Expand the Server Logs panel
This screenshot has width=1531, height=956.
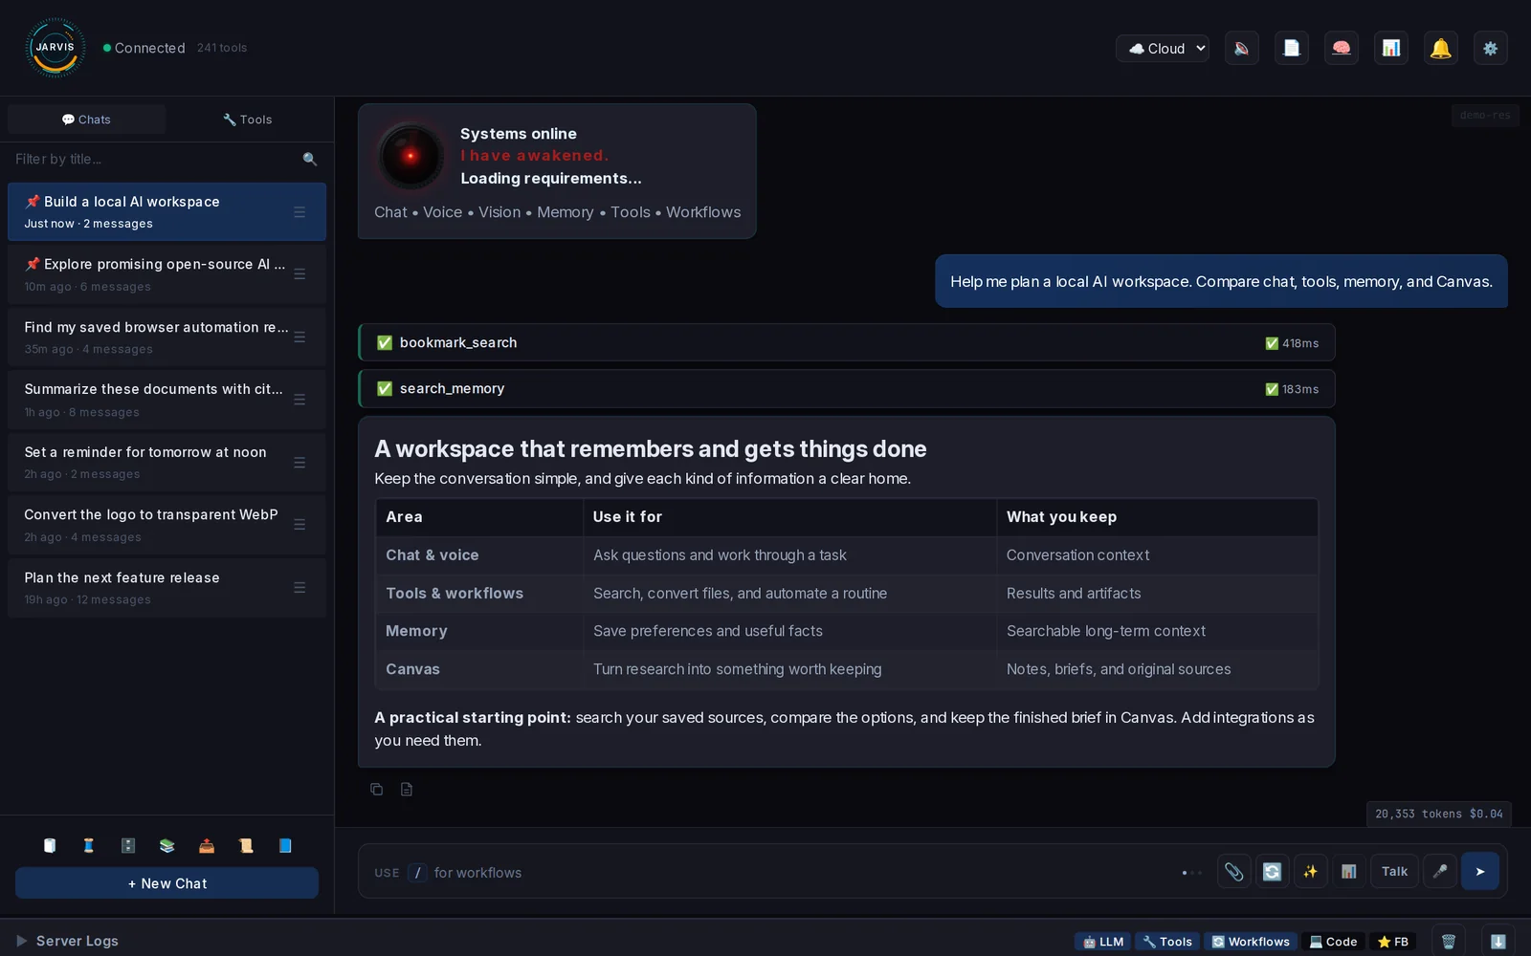coord(67,941)
